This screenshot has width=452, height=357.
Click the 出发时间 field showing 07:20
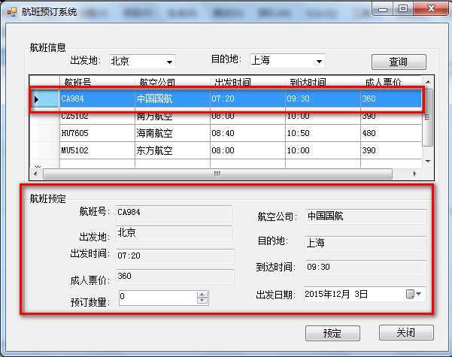pyautogui.click(x=175, y=256)
